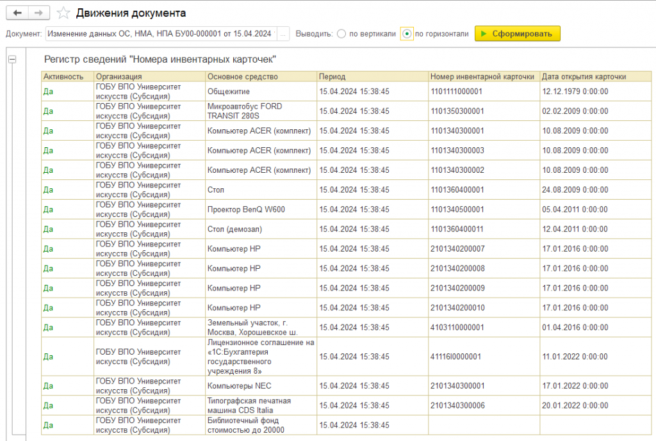
Task: Go back with the left arrow button
Action: click(x=17, y=13)
